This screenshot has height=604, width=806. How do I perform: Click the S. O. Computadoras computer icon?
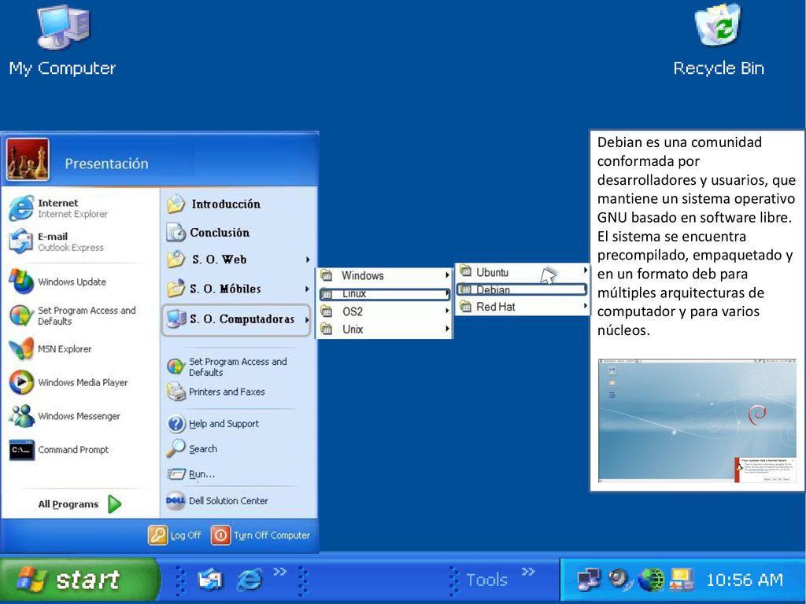tap(176, 319)
